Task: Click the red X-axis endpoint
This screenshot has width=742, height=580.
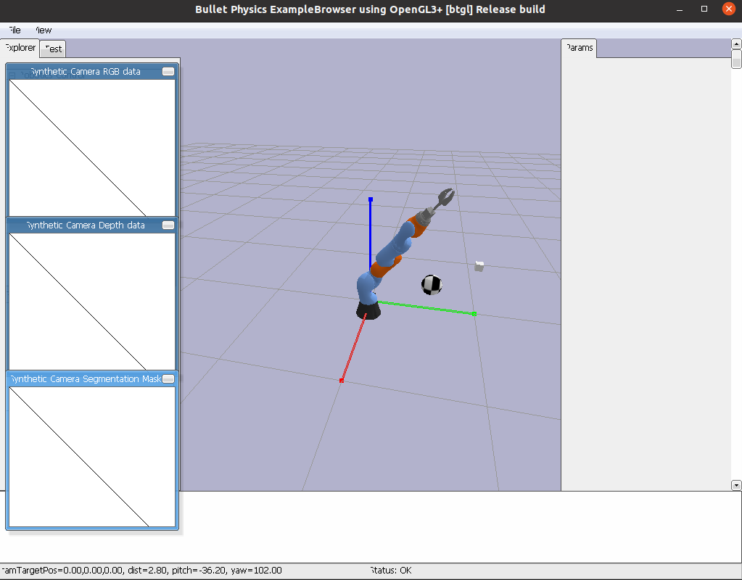Action: pos(342,380)
